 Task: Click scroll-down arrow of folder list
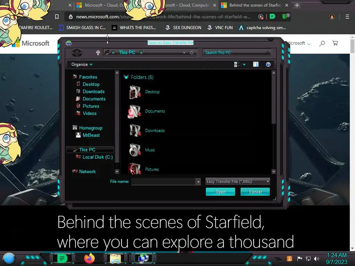[x=274, y=172]
